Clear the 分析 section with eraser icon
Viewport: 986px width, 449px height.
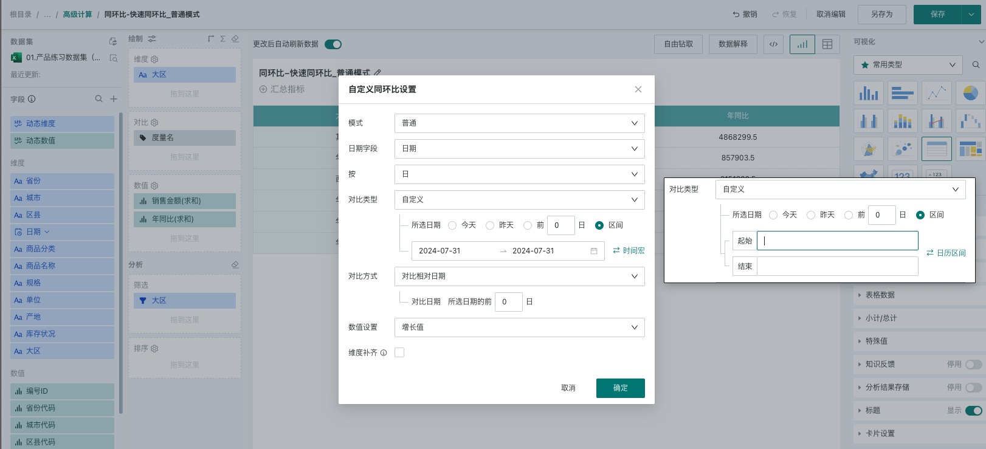(x=235, y=265)
